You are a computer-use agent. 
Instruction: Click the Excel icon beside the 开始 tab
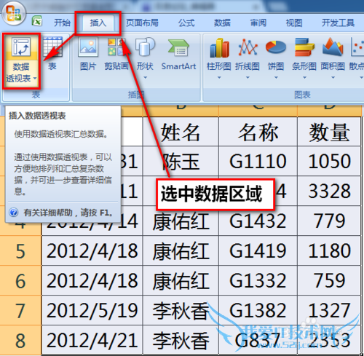point(37,21)
